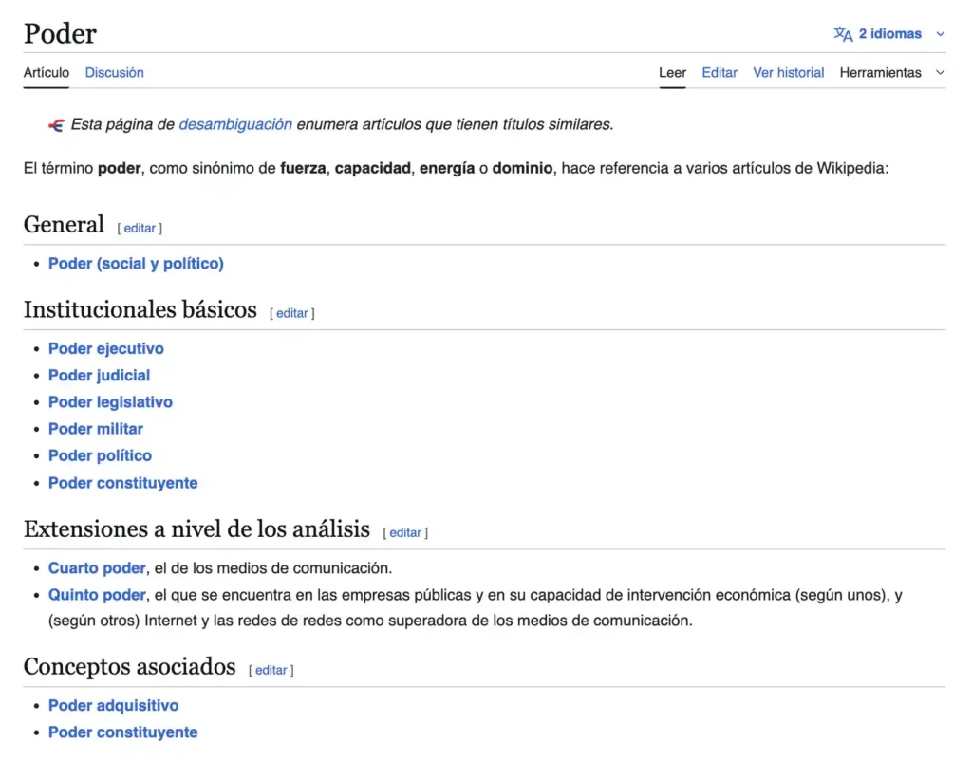Image resolution: width=972 pixels, height=760 pixels.
Task: Edit the General section
Action: 140,228
